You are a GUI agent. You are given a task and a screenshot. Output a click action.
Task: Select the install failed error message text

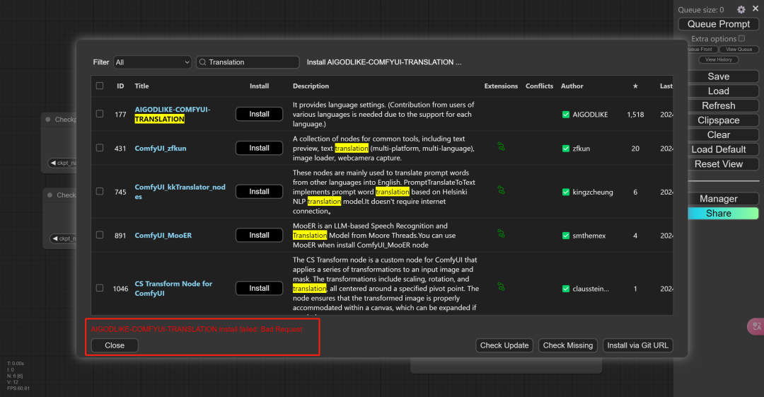tap(197, 329)
